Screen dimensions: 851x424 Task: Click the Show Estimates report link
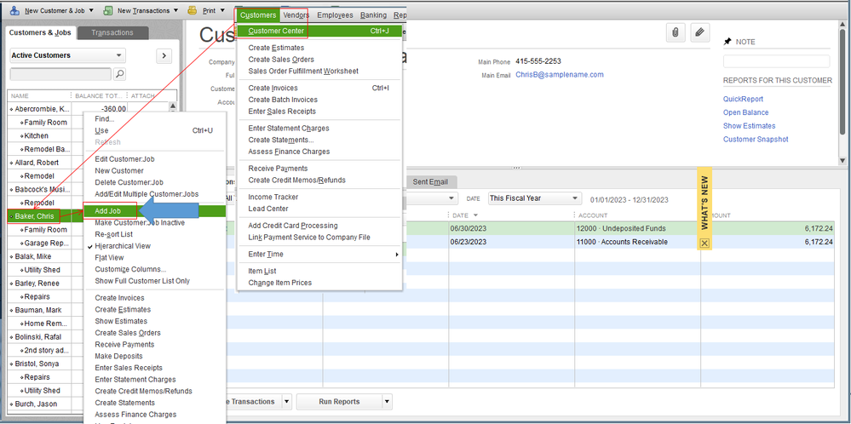coord(749,126)
